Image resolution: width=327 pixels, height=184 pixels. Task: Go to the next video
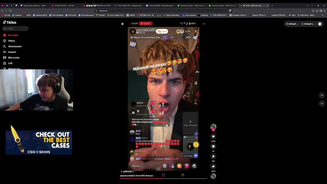[322, 103]
